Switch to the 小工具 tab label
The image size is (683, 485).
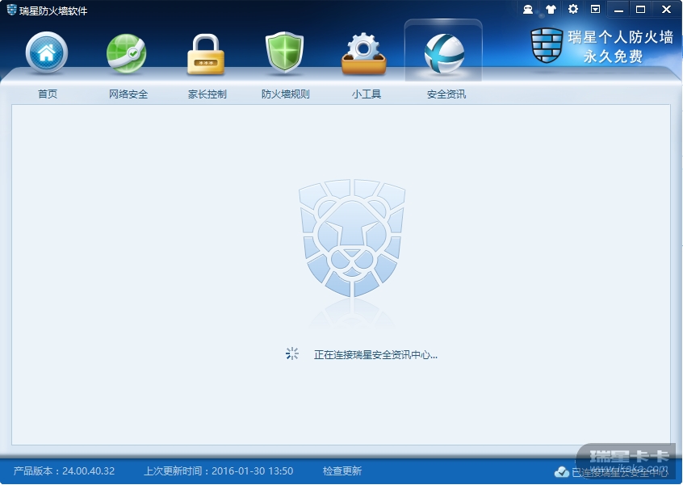(x=367, y=94)
